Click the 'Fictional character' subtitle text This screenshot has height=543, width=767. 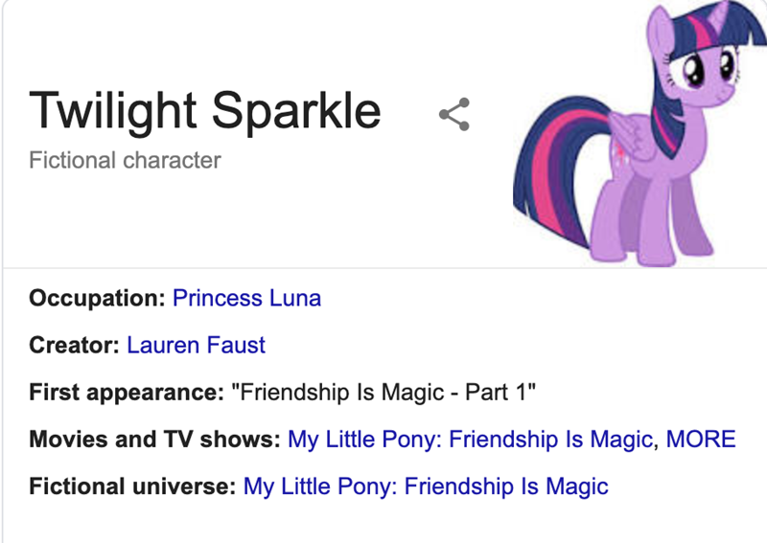point(126,160)
